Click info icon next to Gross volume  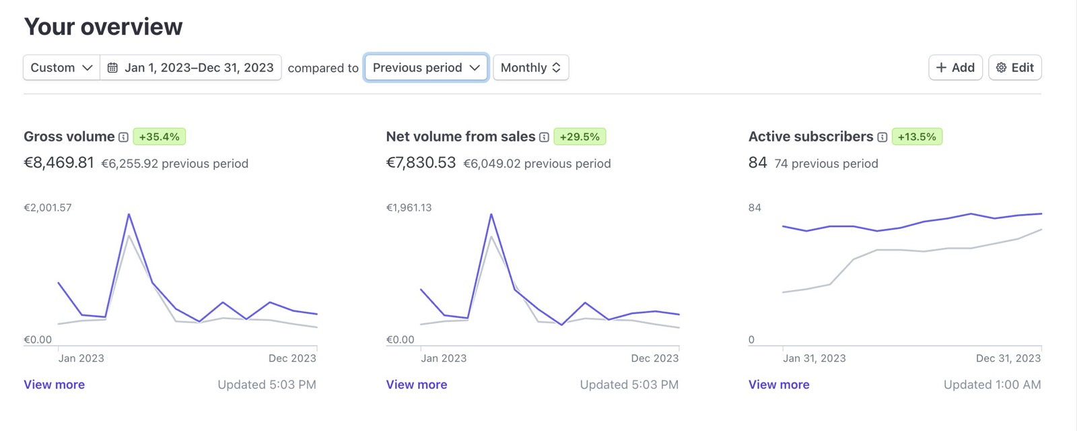click(123, 137)
